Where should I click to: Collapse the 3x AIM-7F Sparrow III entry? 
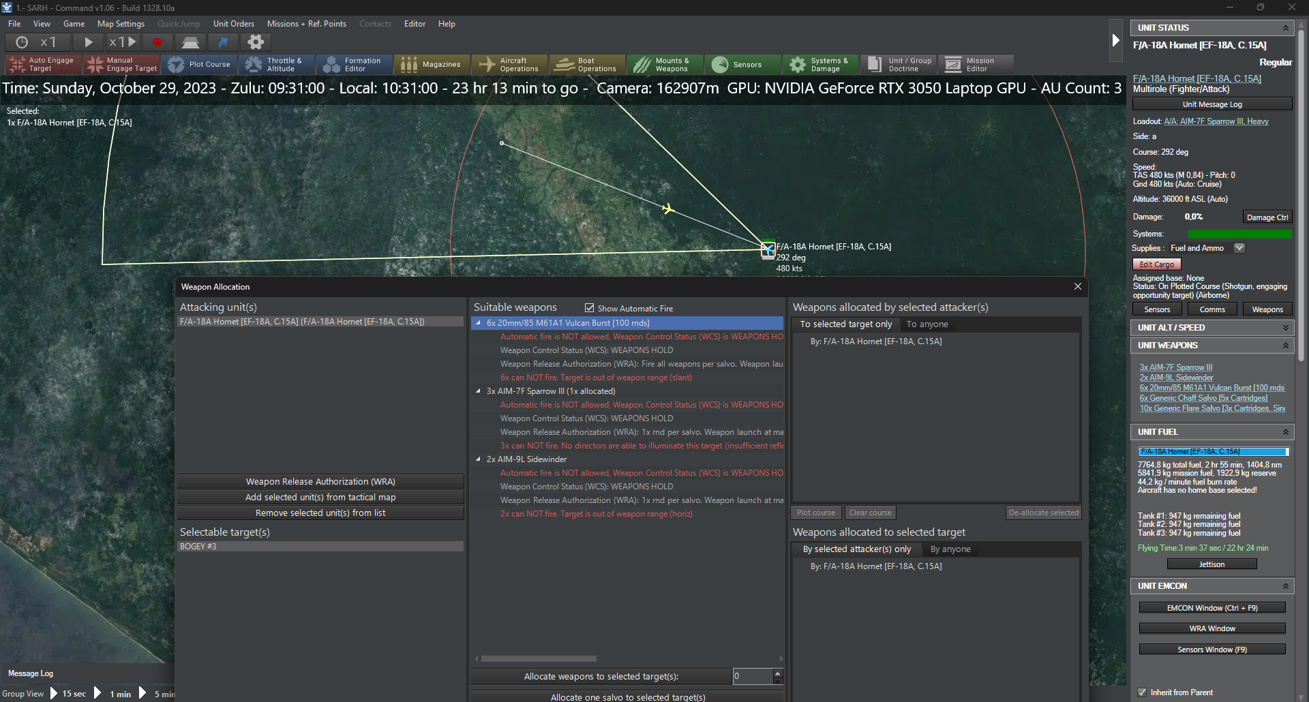478,391
